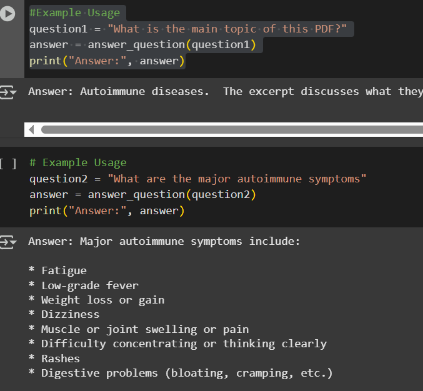This screenshot has height=391, width=423.
Task: Click the question1 assignment line
Action: [188, 29]
